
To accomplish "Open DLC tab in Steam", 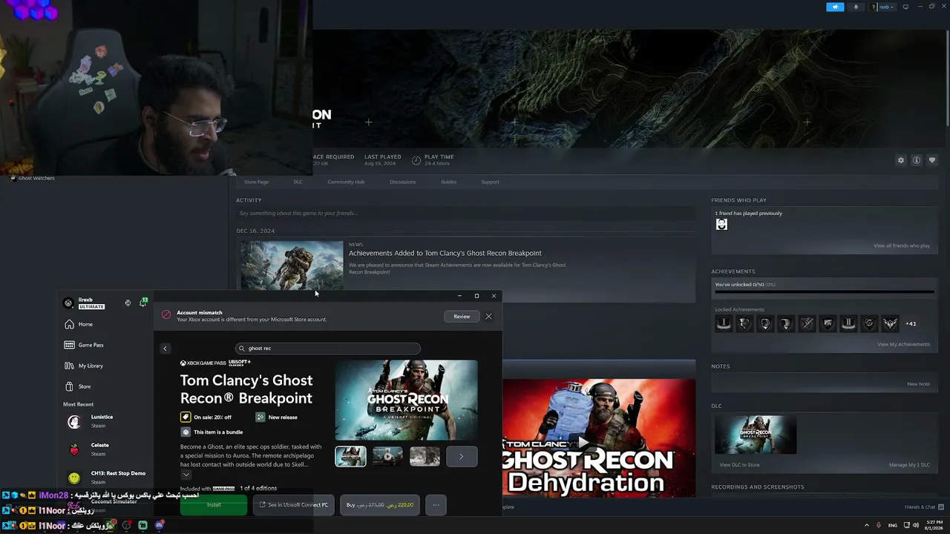I will [x=298, y=182].
